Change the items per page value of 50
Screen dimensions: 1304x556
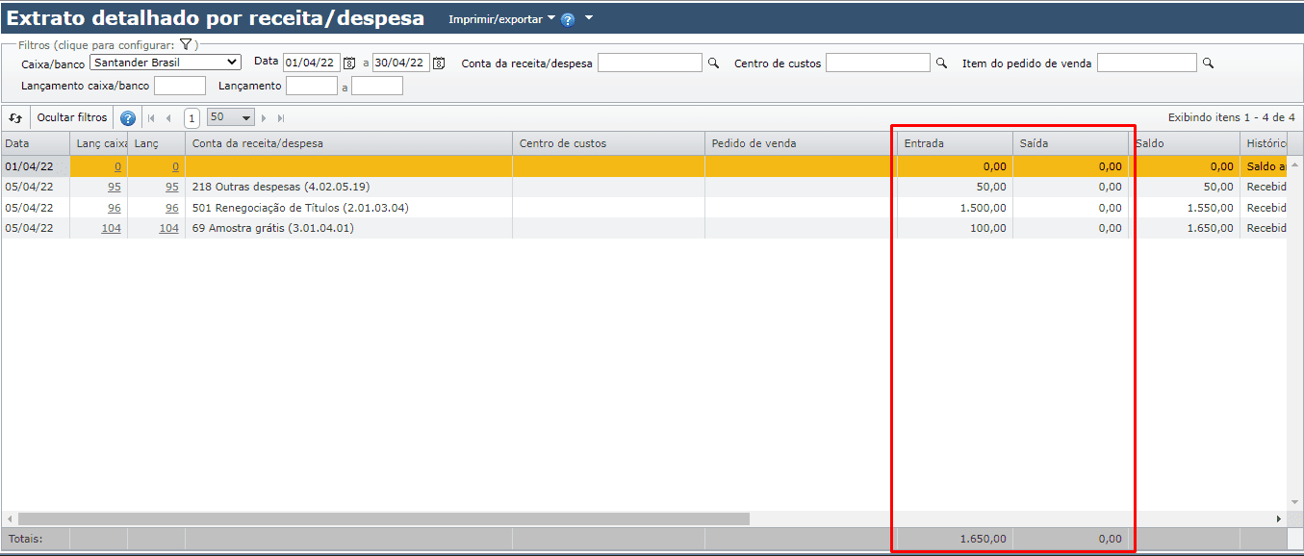tap(231, 117)
